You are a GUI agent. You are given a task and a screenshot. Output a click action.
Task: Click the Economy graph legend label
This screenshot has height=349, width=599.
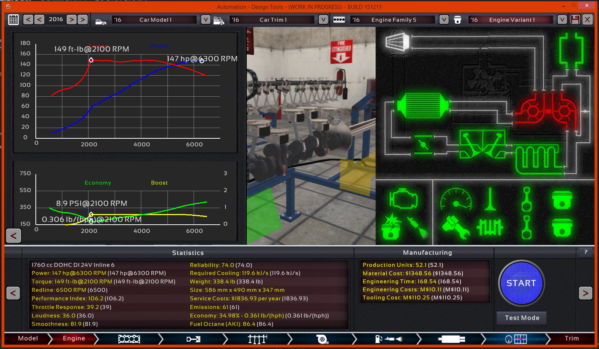click(x=98, y=183)
